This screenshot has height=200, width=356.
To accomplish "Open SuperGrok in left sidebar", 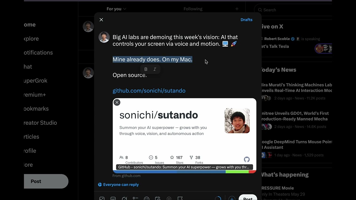I will tap(36, 81).
